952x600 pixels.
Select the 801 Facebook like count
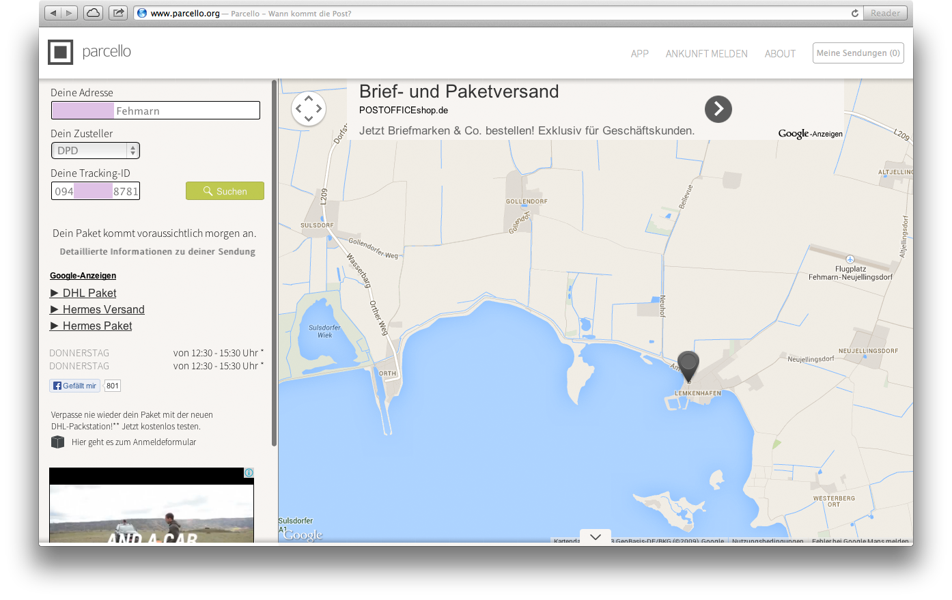coord(113,386)
